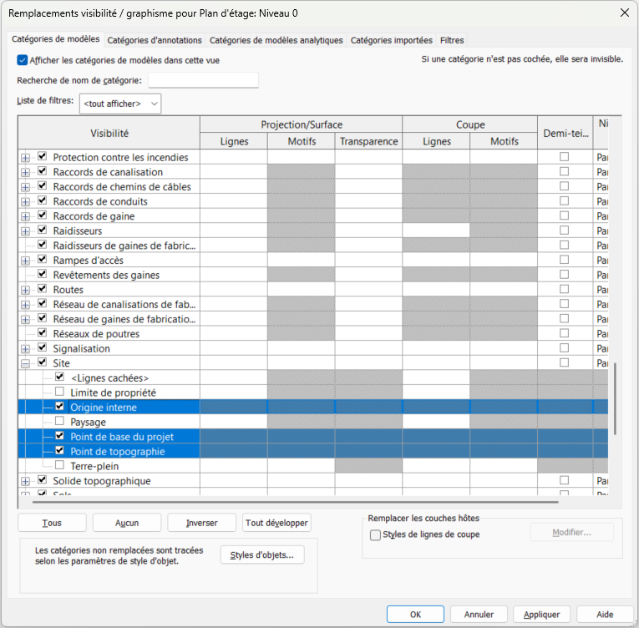Switch to Catégories d'annotations tab
The image size is (639, 628).
155,40
